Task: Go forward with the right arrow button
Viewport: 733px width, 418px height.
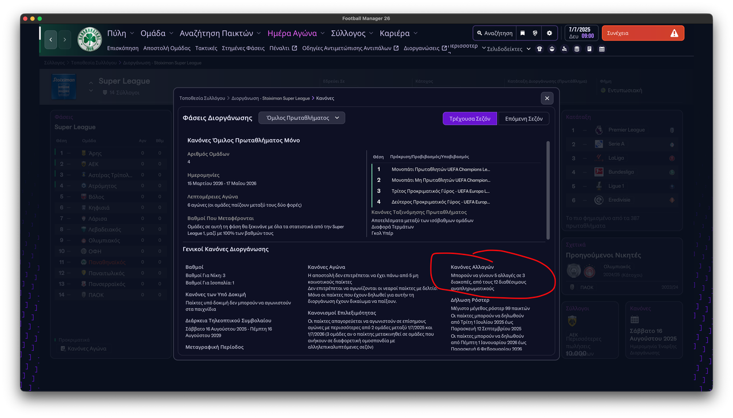Action: [65, 39]
